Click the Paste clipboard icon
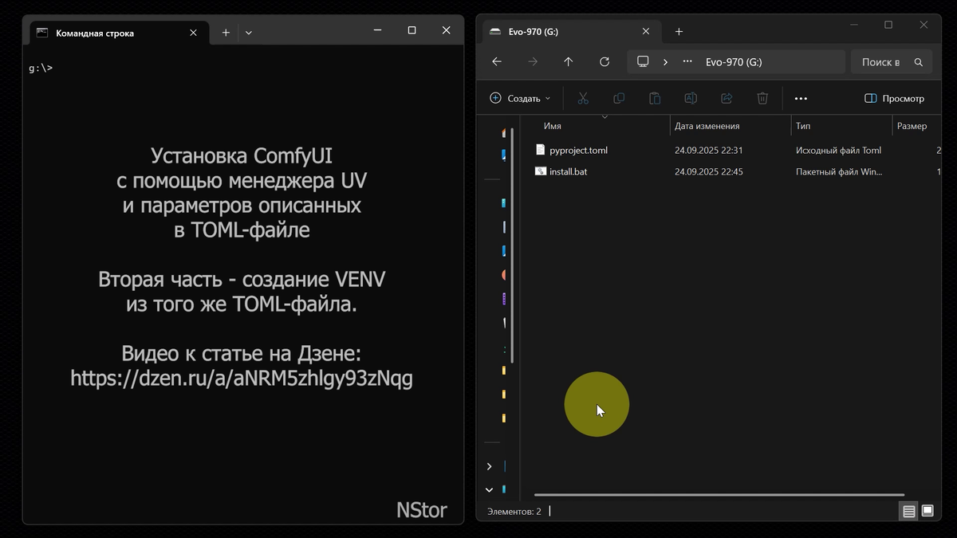957x538 pixels. (655, 98)
